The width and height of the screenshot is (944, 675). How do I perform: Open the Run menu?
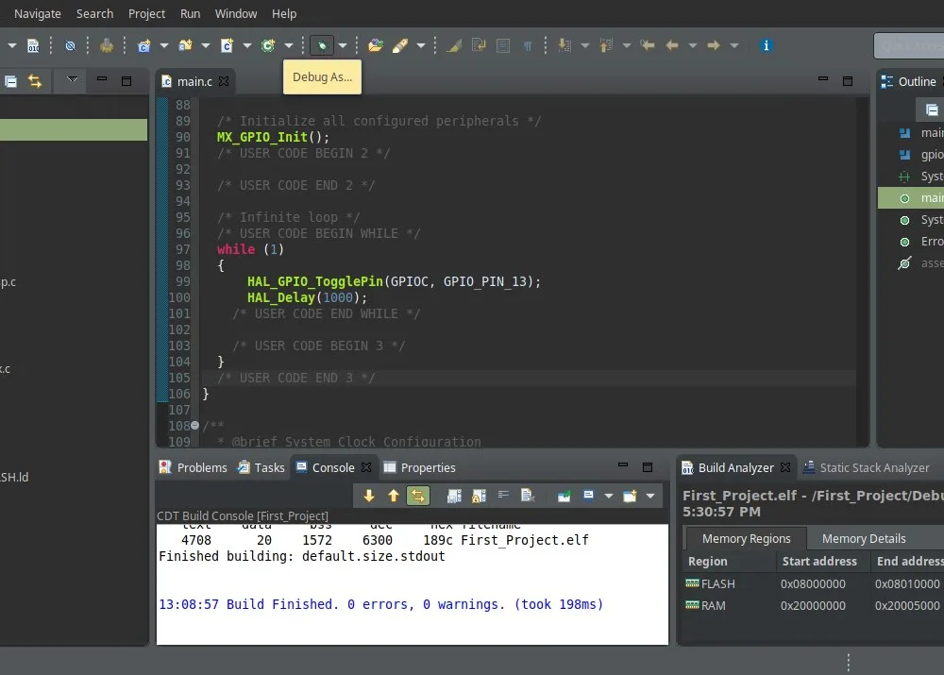191,14
